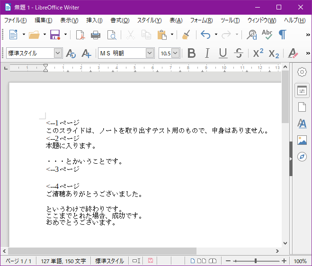Open the Find and Replace tool
Viewport: 312px width, 266px height.
point(252,35)
